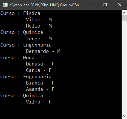Minimize the console window

coord(91,5)
